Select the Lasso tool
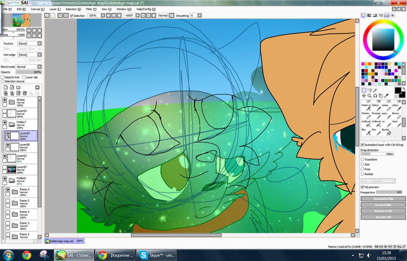The image size is (407, 261). tap(369, 90)
